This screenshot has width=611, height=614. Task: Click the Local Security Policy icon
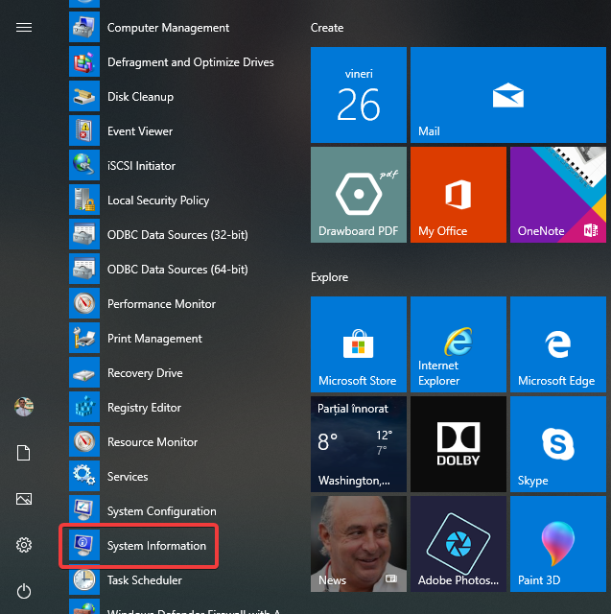(84, 200)
